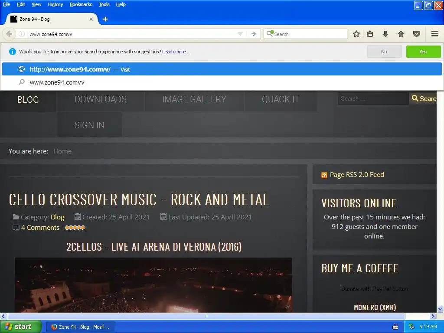The height and width of the screenshot is (333, 444).
Task: Click No on search suggestions prompt
Action: point(384,52)
